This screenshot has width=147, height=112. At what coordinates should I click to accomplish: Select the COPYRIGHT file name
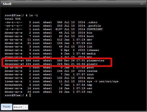(x=95, y=29)
